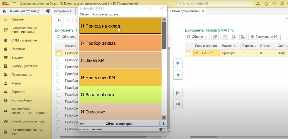Open Склад и доставка section
Screen dimensions: 288x139
[x=24, y=66]
